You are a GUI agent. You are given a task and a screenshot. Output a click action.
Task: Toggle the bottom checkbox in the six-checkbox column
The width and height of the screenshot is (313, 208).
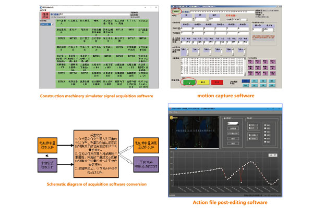(265, 142)
